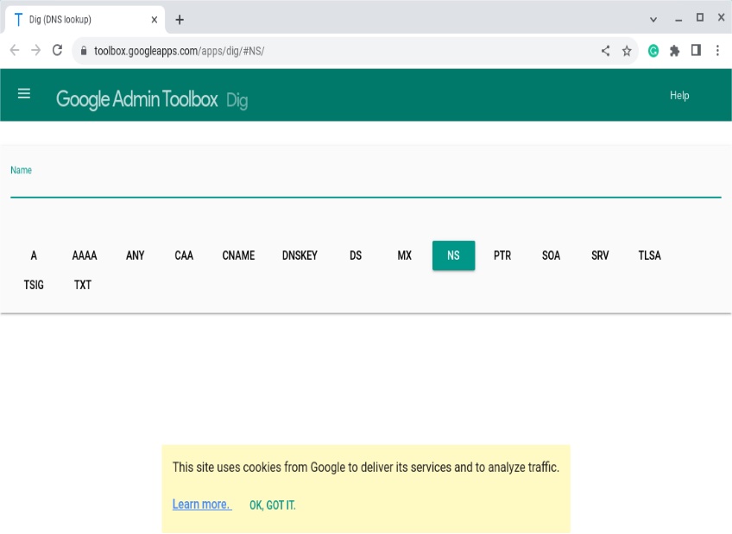Expand the tab search chevron
This screenshot has height=534, width=732.
(653, 20)
